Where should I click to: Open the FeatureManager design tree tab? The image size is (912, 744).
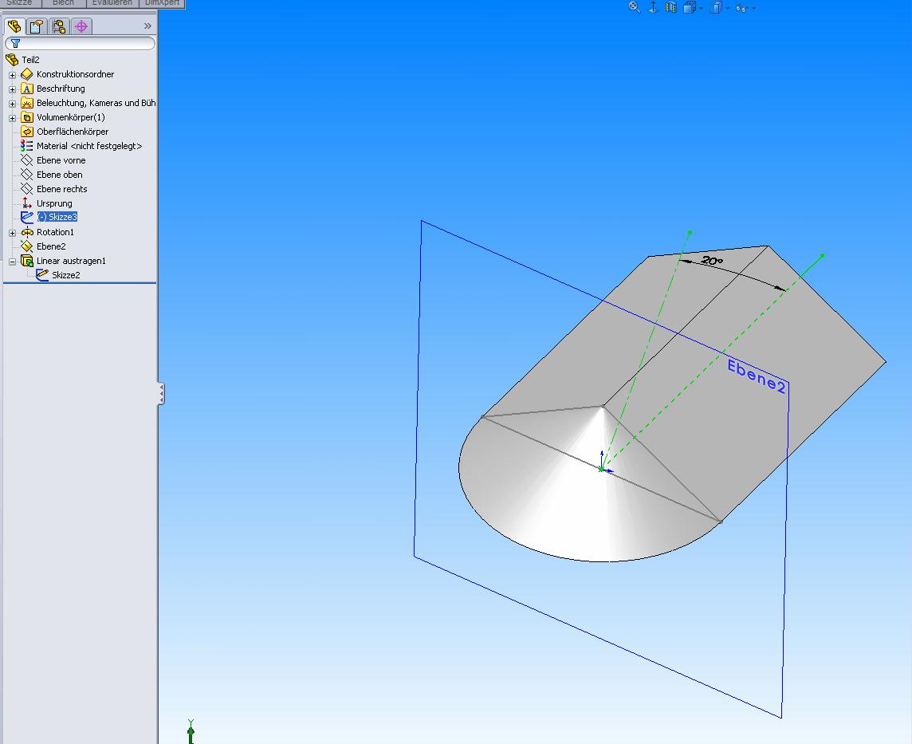(14, 26)
